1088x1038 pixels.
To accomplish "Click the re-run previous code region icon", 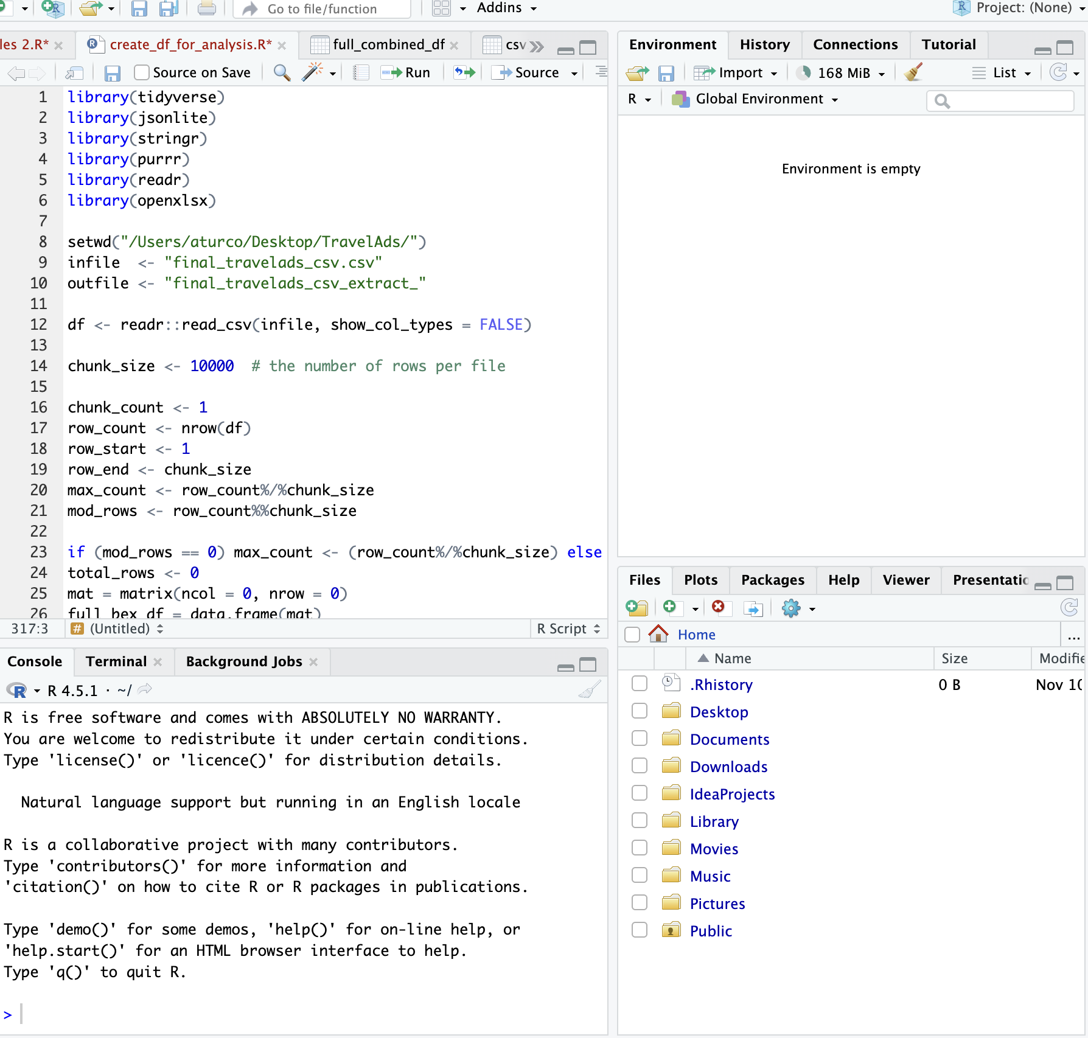I will (x=464, y=73).
